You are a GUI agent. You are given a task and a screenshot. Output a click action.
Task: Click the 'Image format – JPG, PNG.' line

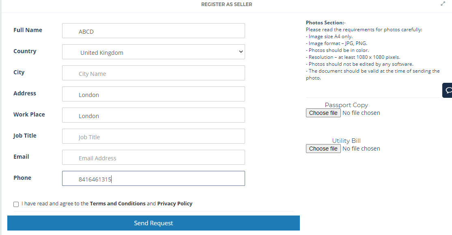pyautogui.click(x=336, y=43)
